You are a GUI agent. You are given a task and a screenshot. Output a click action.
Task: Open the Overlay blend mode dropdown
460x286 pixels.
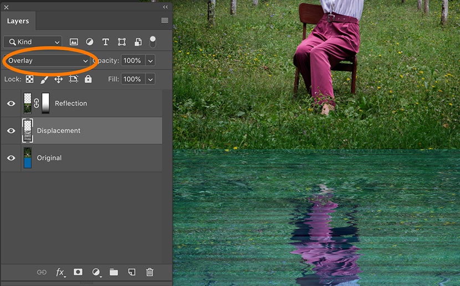(48, 60)
